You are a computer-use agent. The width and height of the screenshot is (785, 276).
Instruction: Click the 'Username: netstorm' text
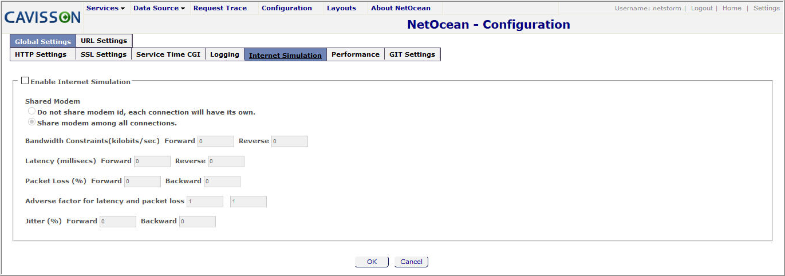tap(648, 8)
